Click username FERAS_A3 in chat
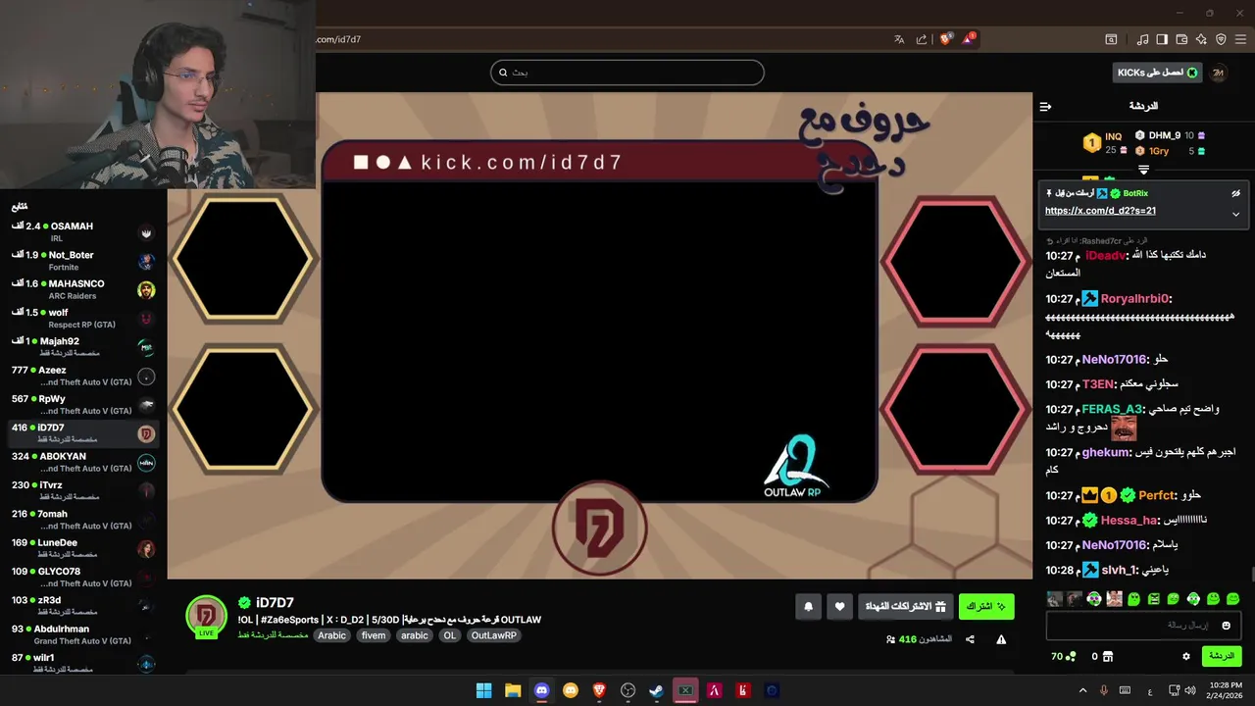The width and height of the screenshot is (1255, 706). click(1113, 409)
